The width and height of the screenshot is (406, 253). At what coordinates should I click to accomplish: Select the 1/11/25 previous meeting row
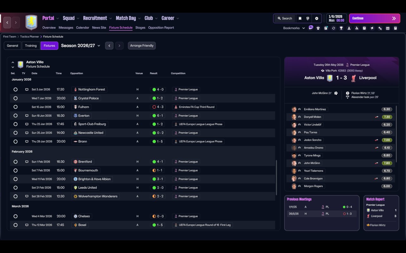click(322, 207)
